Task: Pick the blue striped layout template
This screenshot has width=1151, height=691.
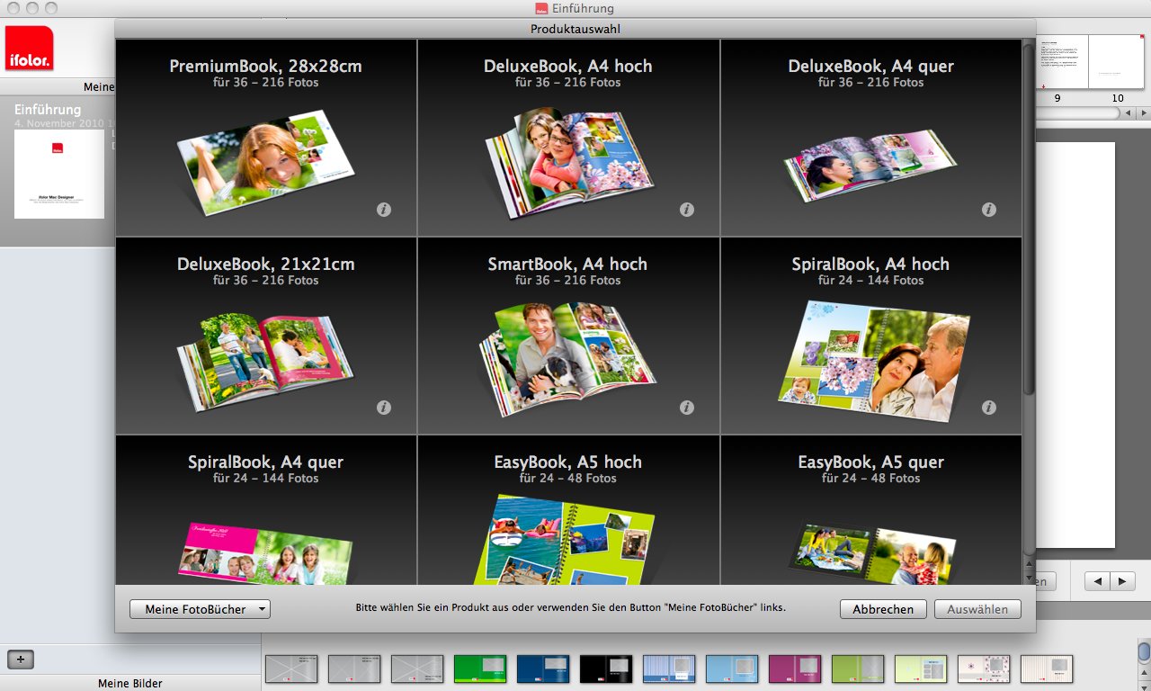Action: (669, 669)
